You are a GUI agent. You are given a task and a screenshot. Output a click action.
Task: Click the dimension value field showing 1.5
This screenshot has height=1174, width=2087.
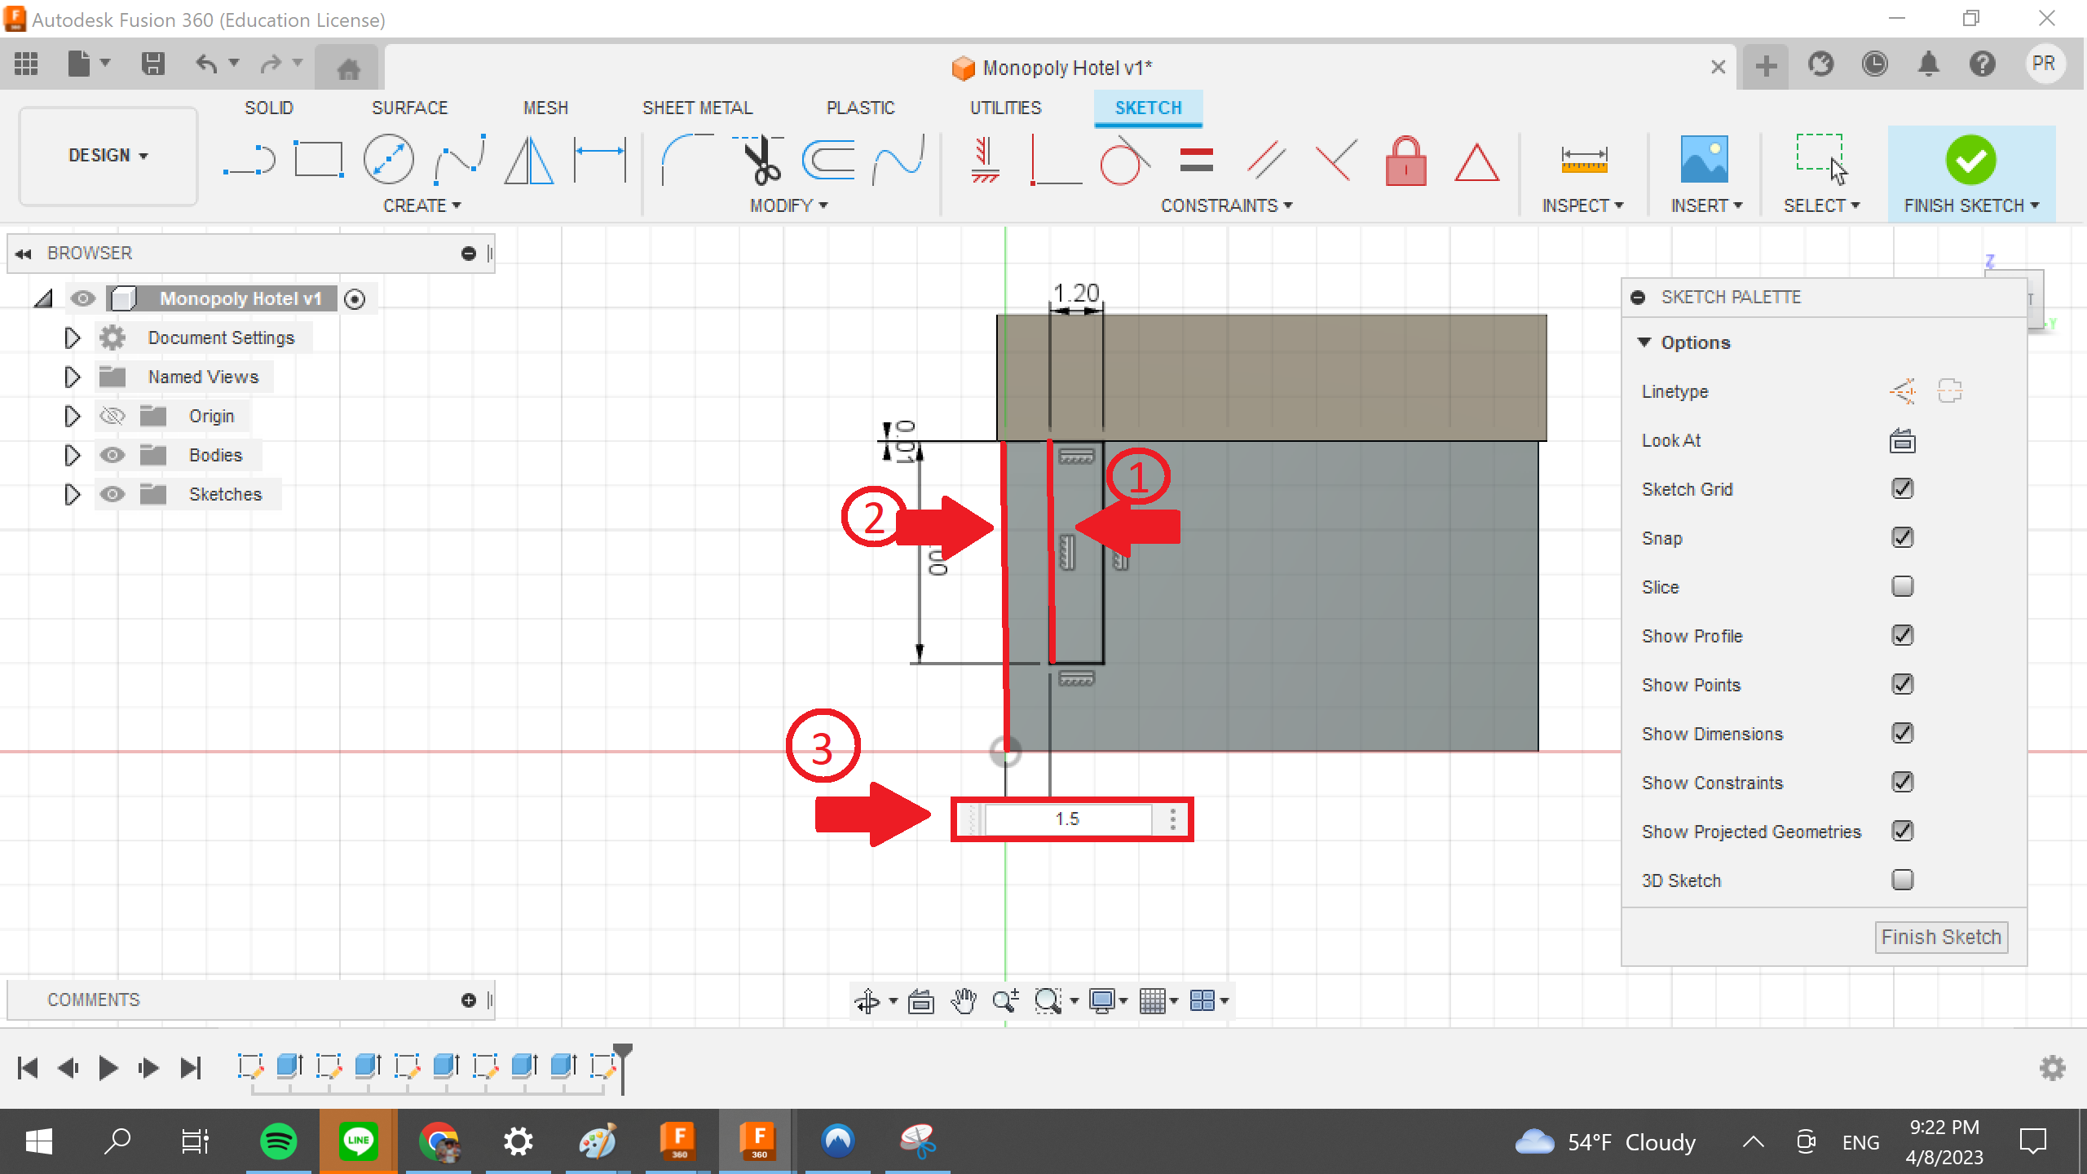pyautogui.click(x=1069, y=819)
